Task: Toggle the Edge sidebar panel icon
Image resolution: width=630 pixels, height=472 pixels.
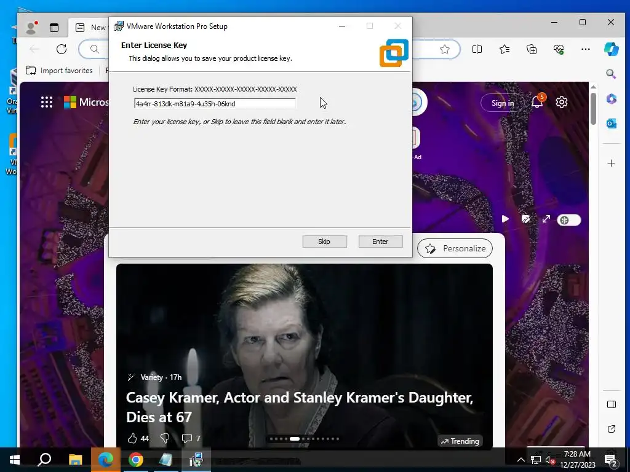Action: coord(611,404)
